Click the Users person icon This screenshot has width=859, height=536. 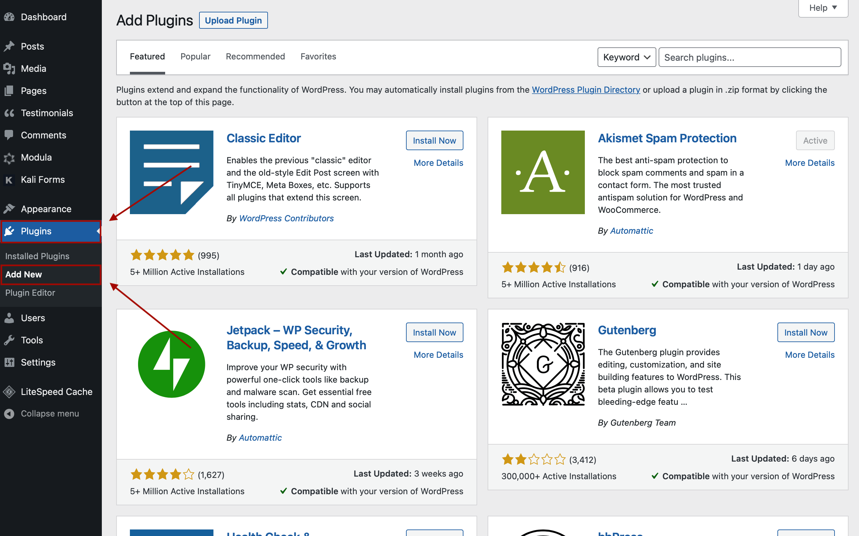[9, 318]
